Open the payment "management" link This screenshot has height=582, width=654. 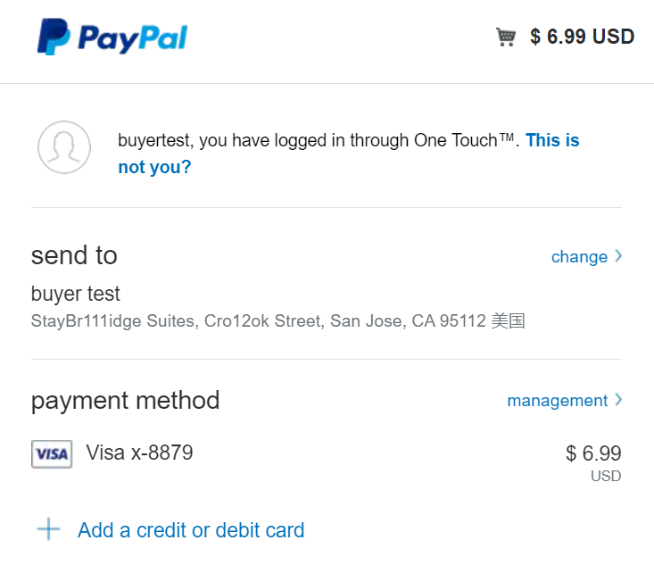[x=557, y=401]
